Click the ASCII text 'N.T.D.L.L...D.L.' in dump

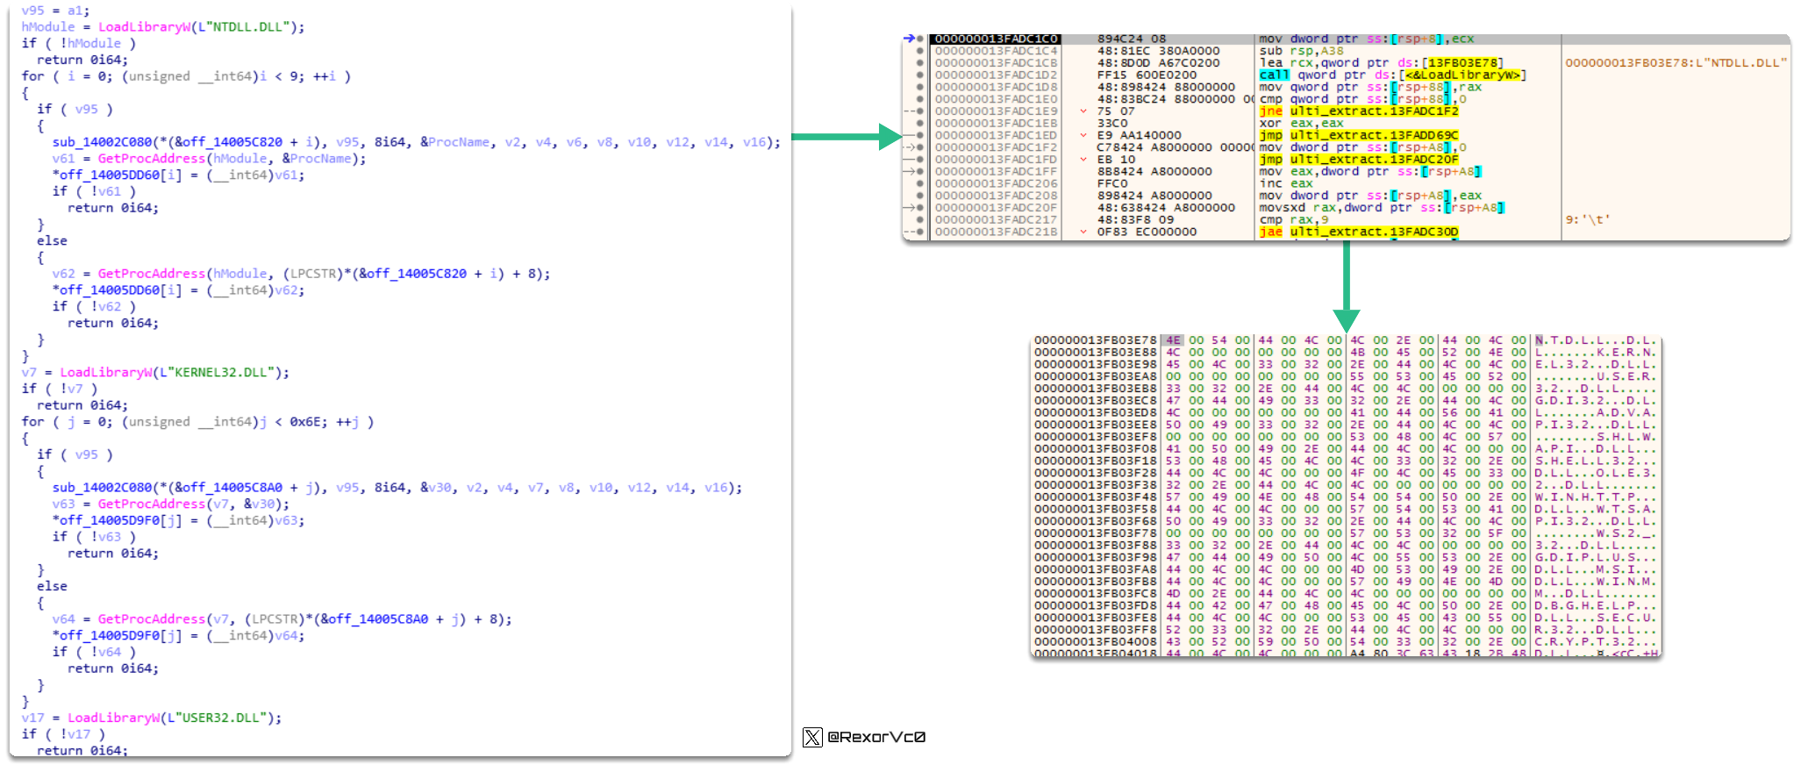click(x=1595, y=340)
